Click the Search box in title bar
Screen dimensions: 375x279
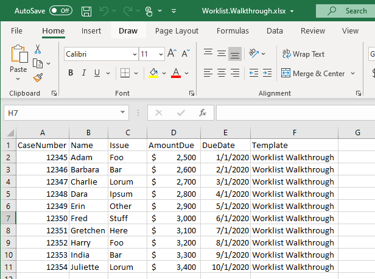coord(345,11)
